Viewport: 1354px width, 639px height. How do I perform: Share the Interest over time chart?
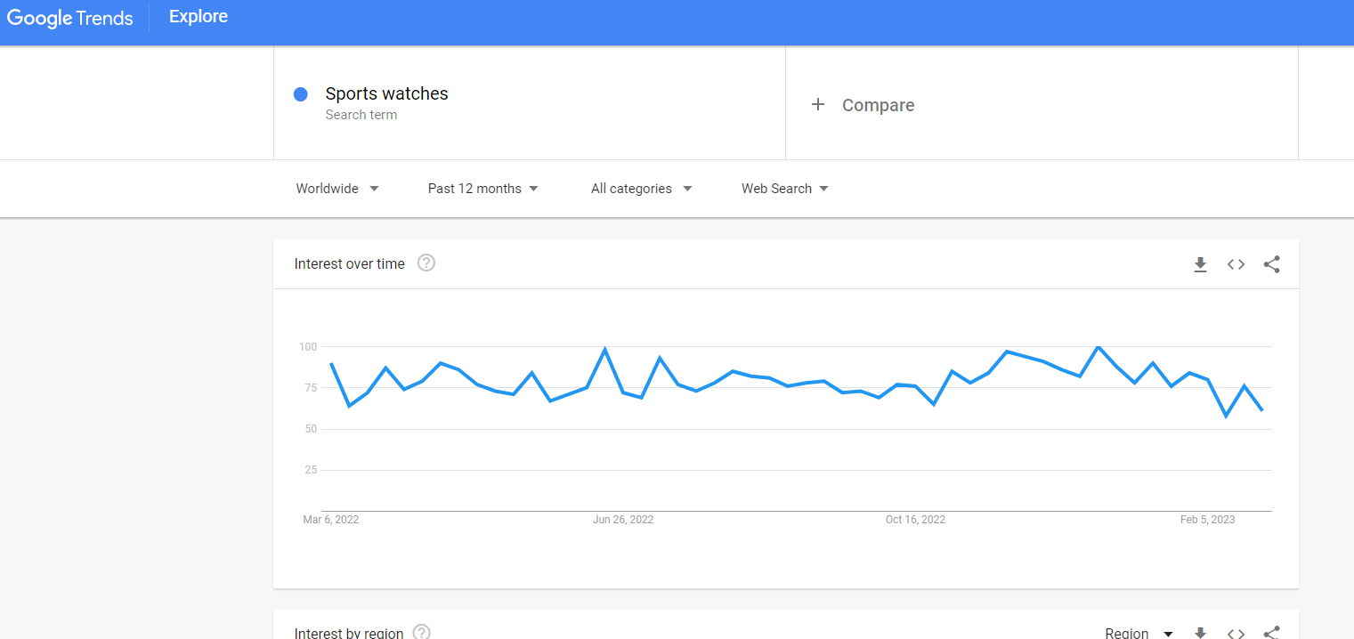(1271, 264)
